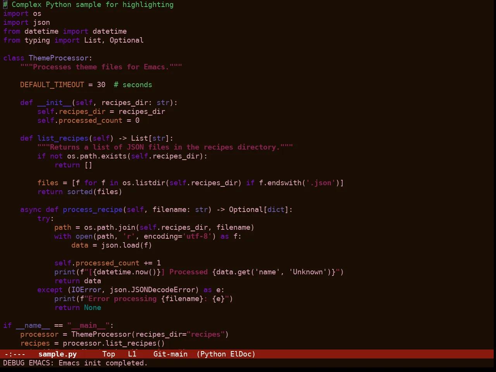Click 'Optional[dict]' return annotation

click(259, 210)
